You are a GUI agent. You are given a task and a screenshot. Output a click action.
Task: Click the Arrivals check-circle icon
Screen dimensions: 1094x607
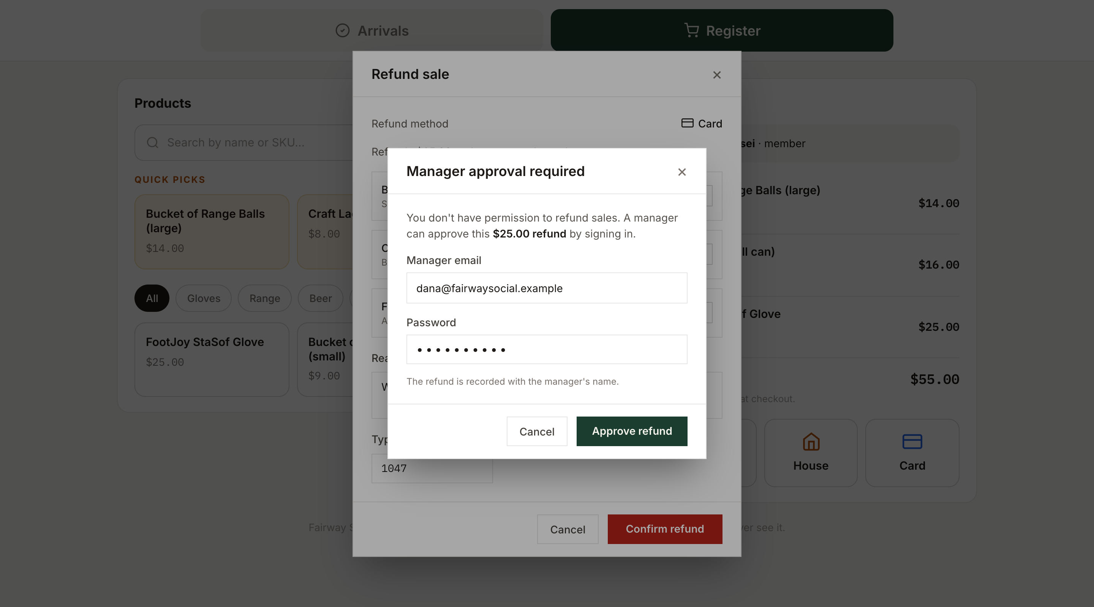click(342, 31)
